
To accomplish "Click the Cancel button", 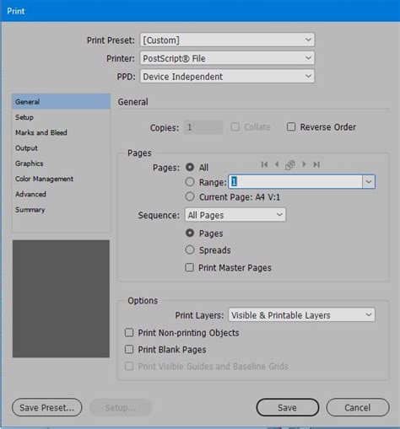I will [358, 407].
